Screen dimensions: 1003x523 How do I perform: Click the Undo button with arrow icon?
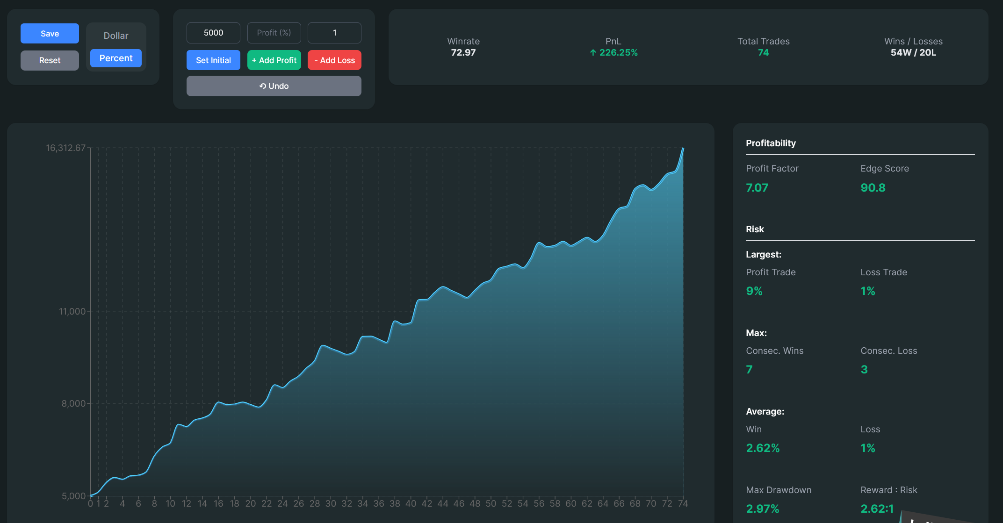click(274, 86)
